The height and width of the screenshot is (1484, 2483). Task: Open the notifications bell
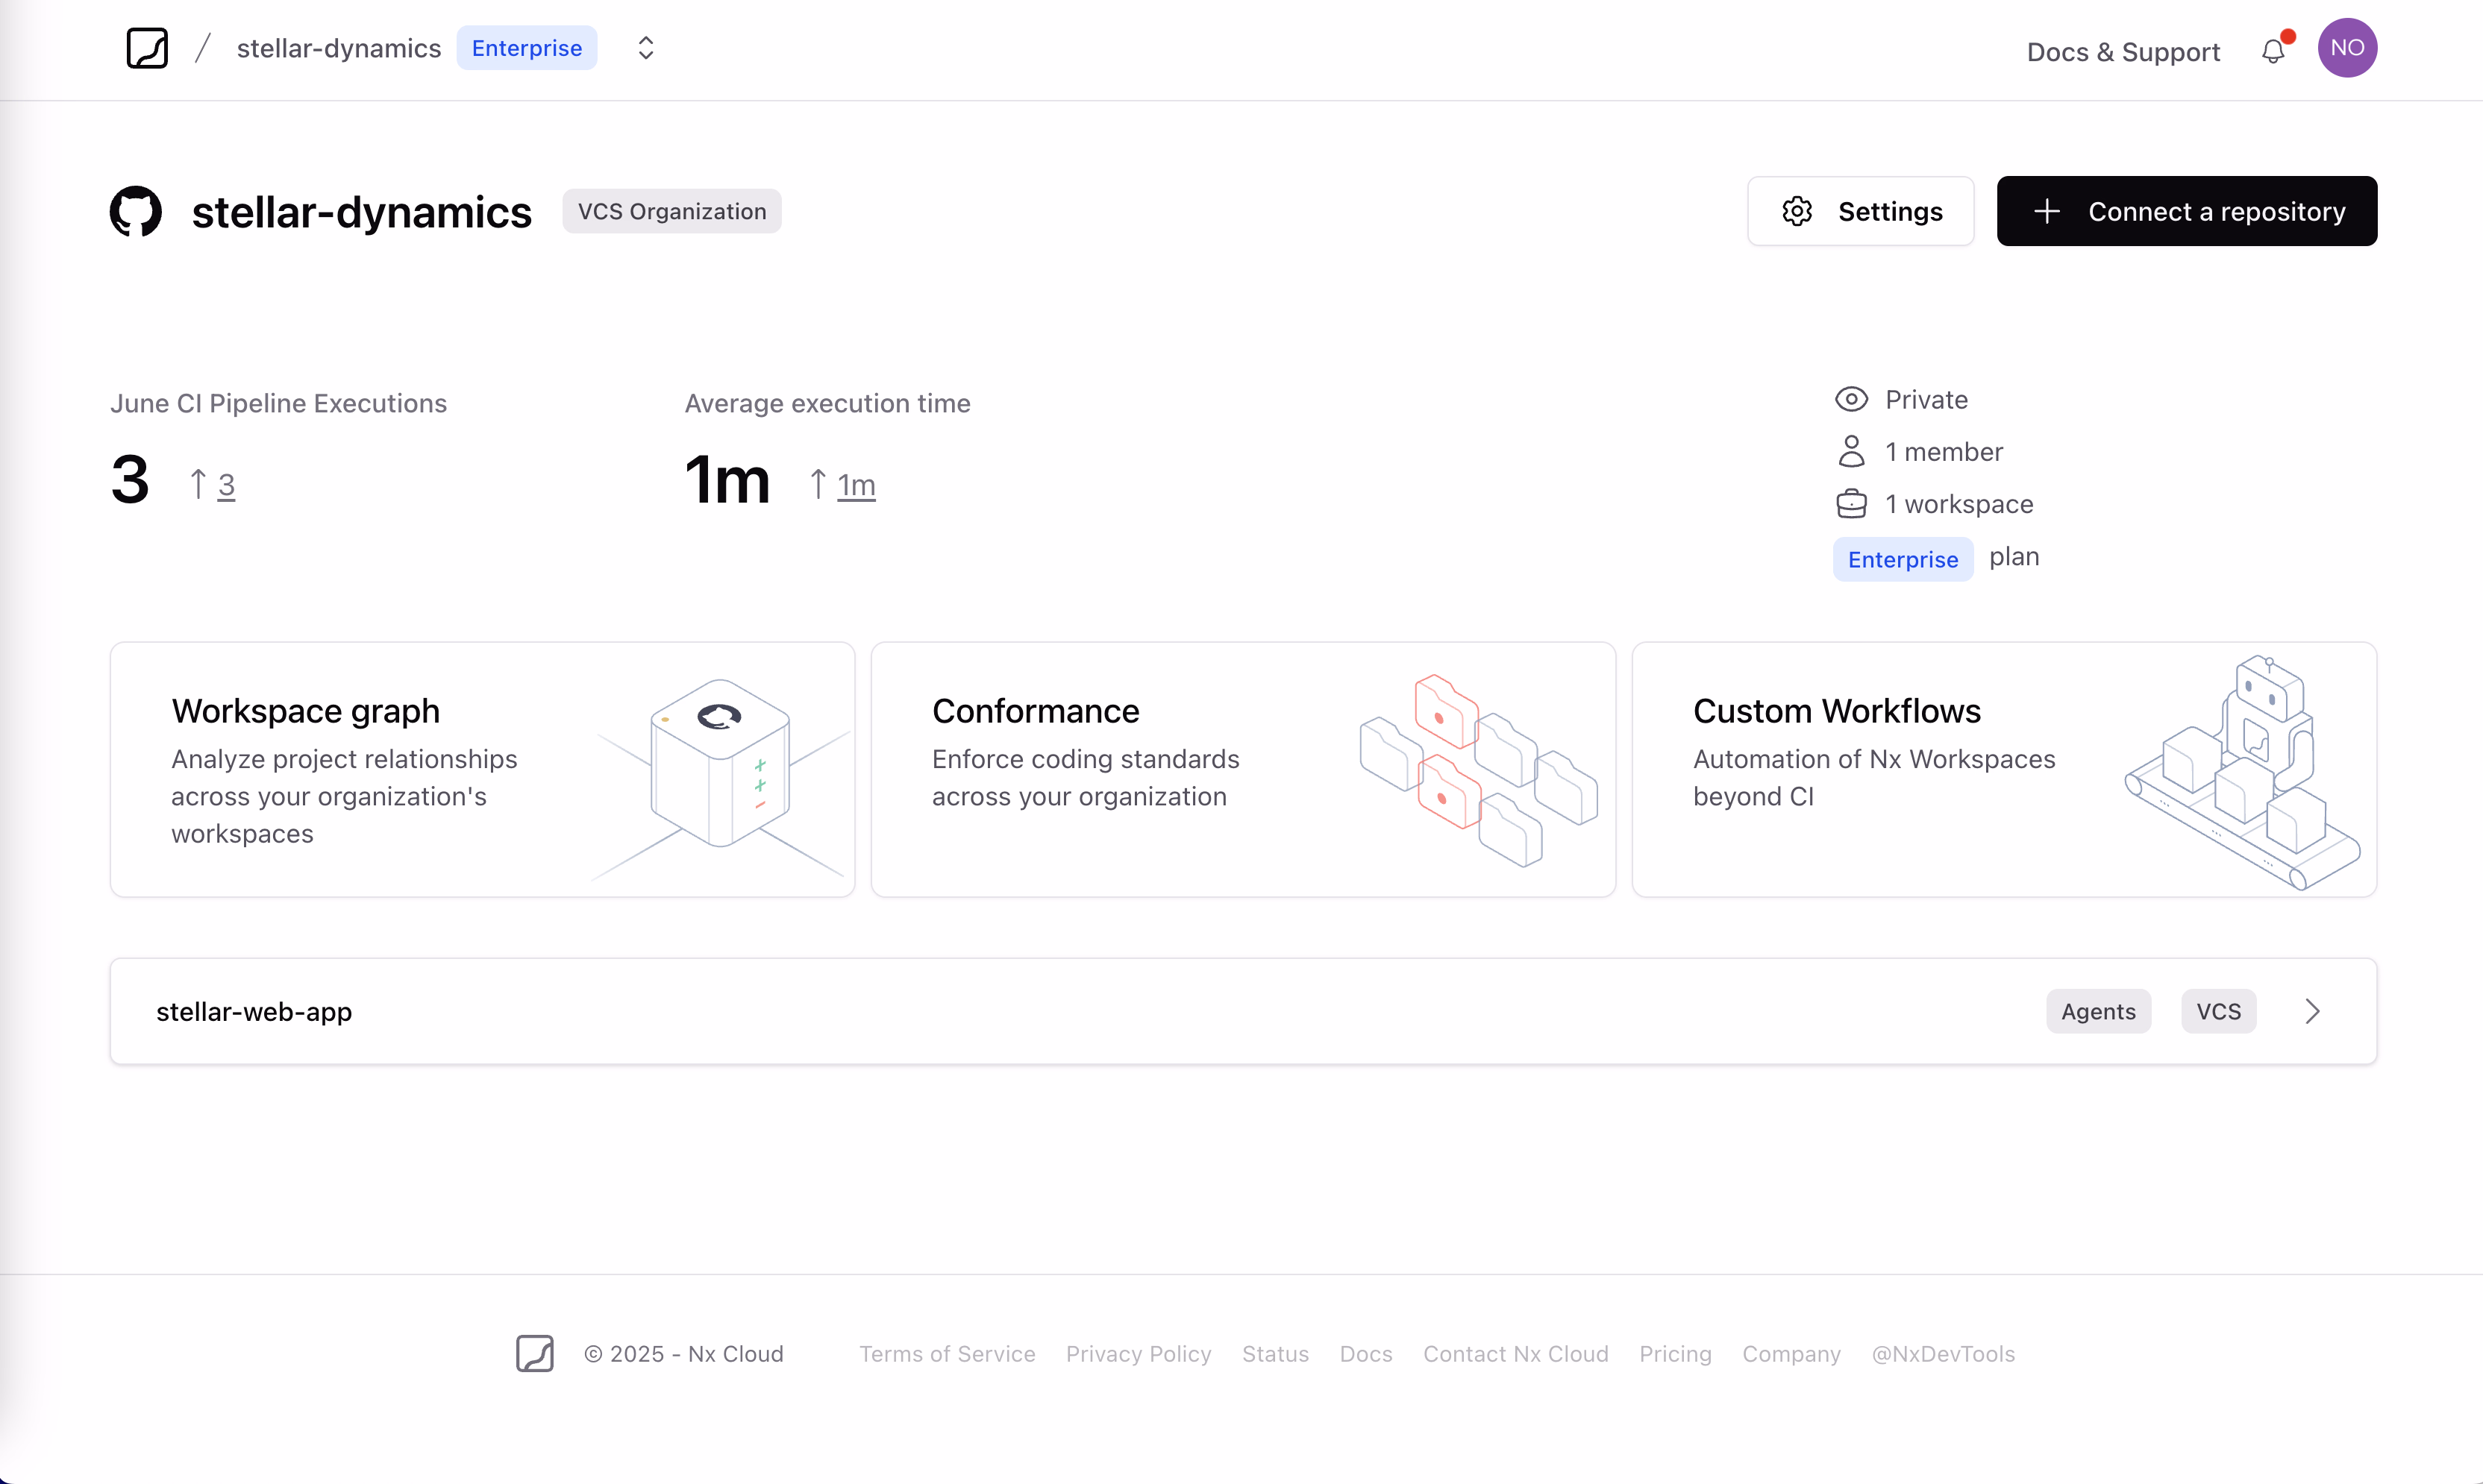click(2273, 51)
